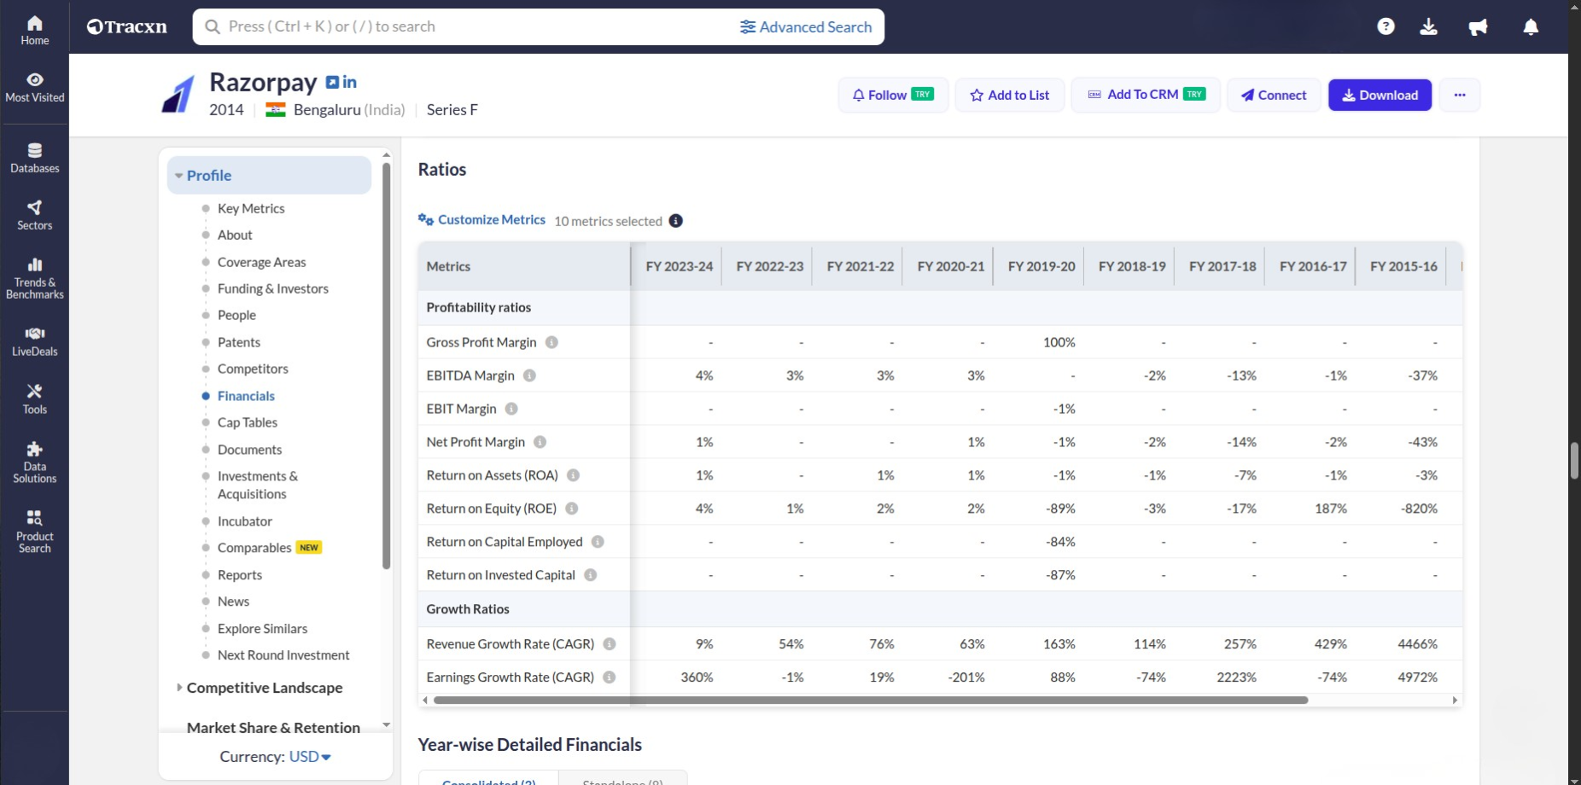Connect with Razorpay
The width and height of the screenshot is (1581, 785).
tap(1273, 95)
